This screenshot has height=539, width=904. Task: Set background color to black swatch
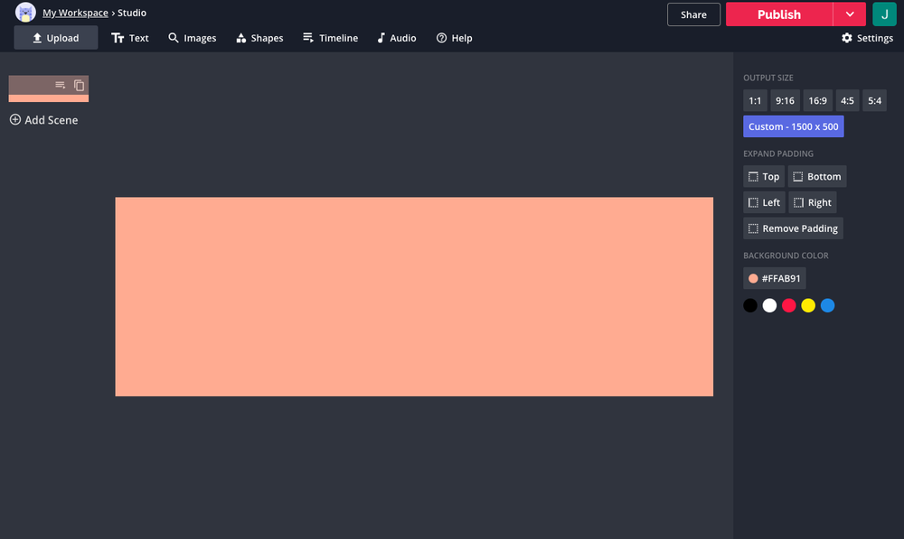(750, 305)
